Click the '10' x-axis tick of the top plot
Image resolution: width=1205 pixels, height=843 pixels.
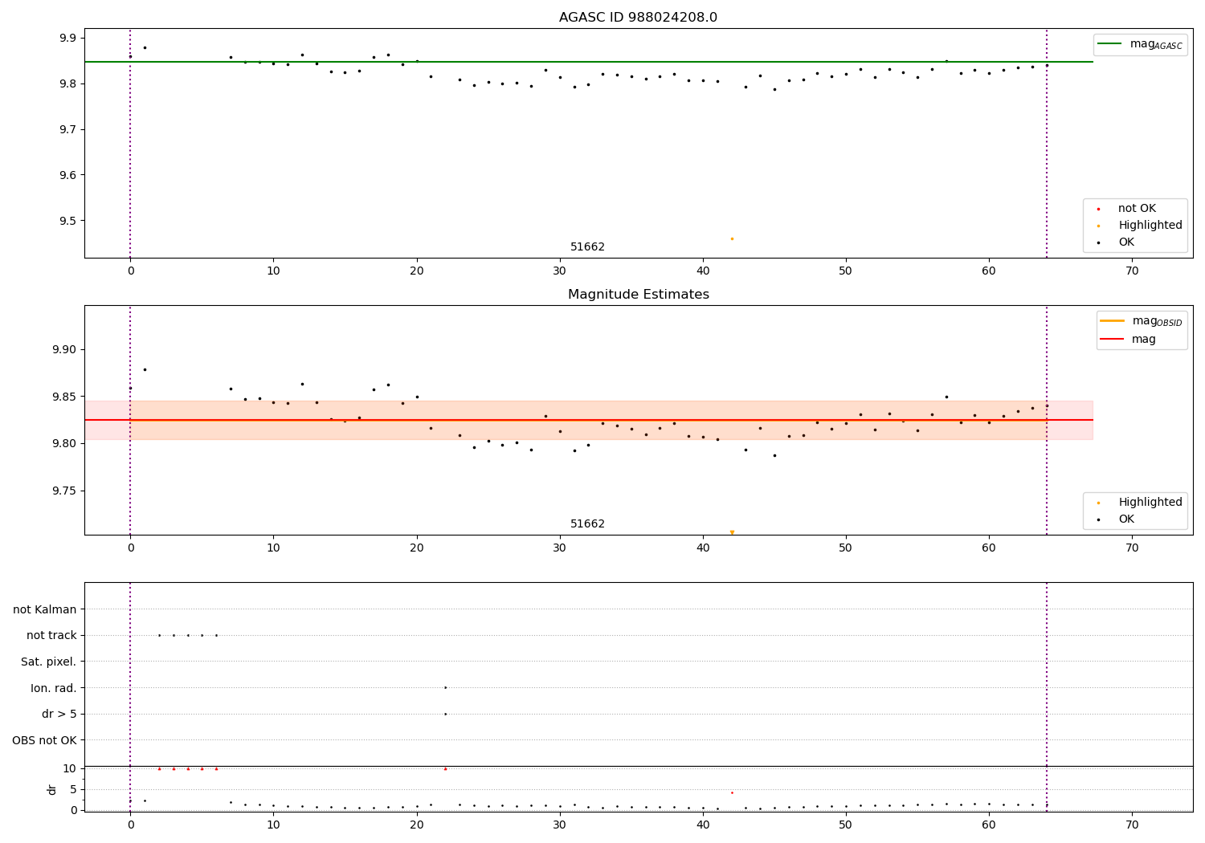pos(273,271)
